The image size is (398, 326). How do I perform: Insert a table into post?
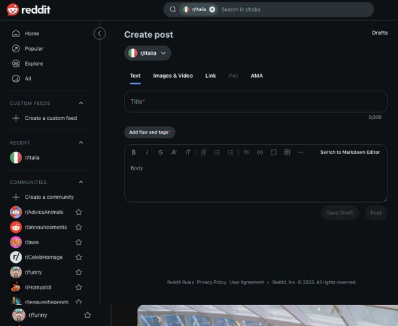click(287, 153)
